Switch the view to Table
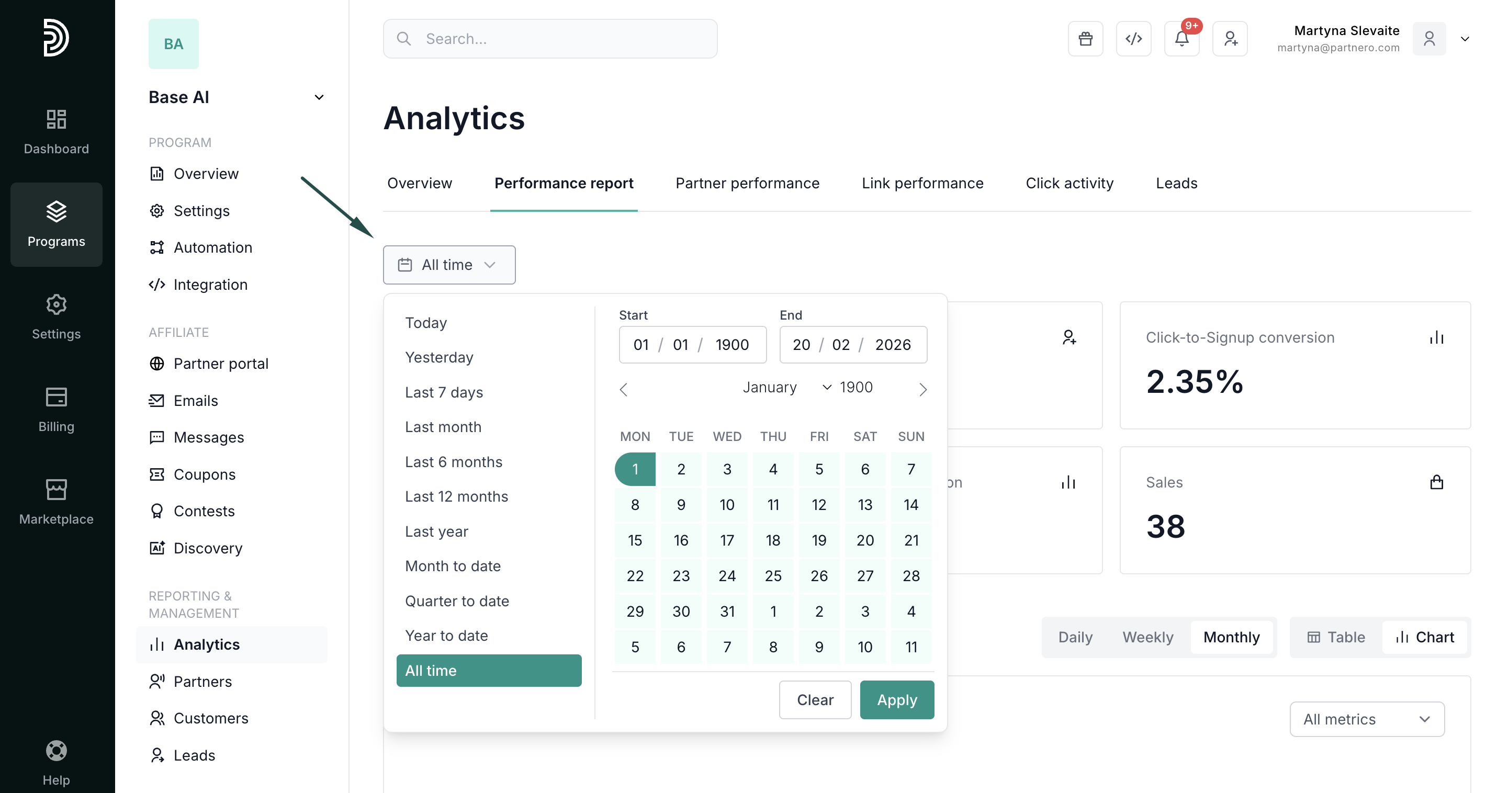 coord(1335,637)
